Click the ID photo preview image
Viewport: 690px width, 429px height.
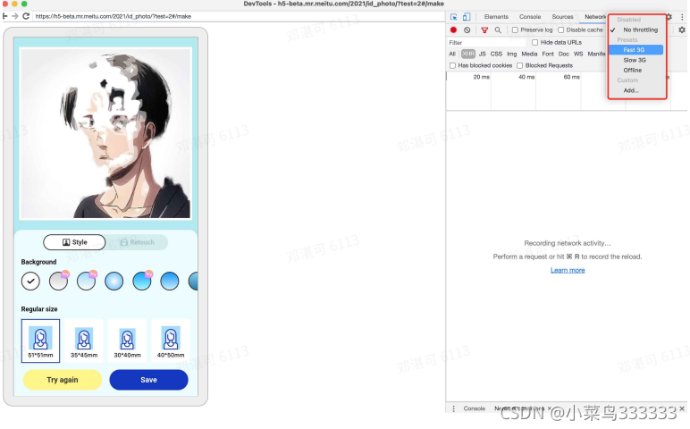pyautogui.click(x=105, y=133)
